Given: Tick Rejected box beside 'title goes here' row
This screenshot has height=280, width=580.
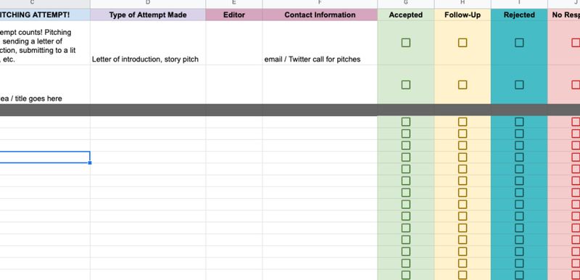Looking at the screenshot, I should (519, 85).
